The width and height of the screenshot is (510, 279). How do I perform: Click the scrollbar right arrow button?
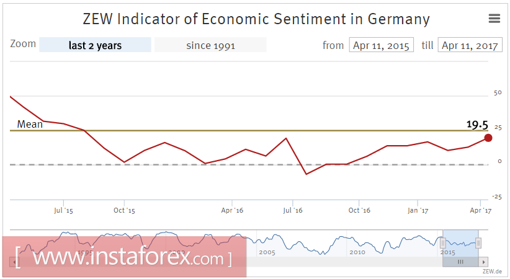(x=484, y=262)
